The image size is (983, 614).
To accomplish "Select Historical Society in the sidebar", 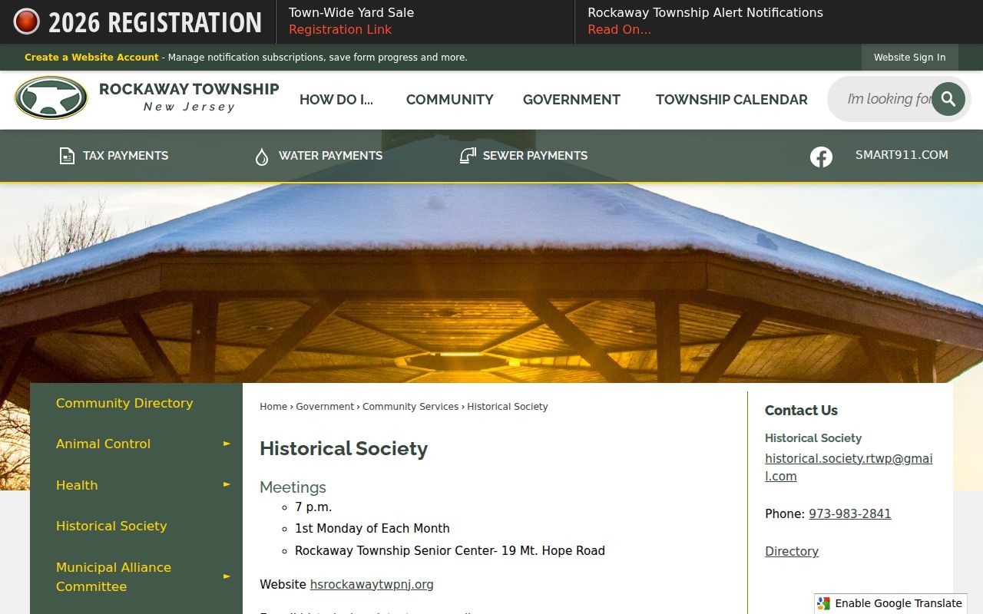I will (111, 526).
